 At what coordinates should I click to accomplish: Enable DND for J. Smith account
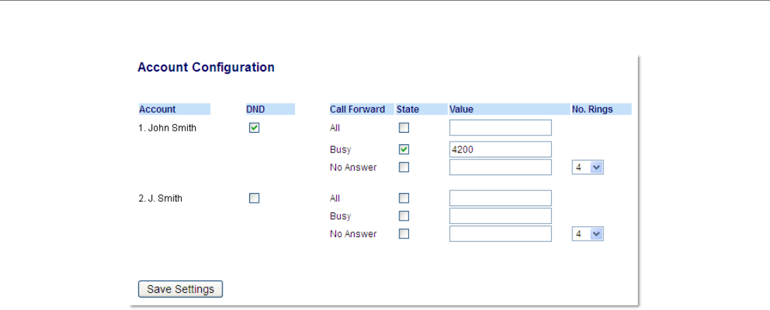tap(254, 198)
